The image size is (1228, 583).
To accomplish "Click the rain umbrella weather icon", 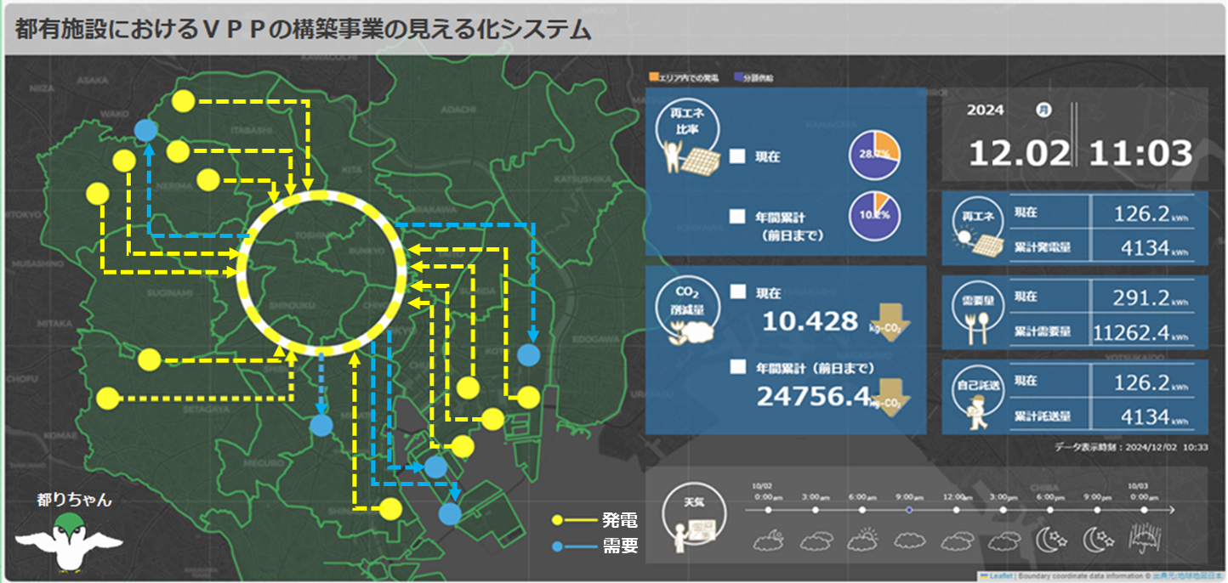I will pyautogui.click(x=1142, y=538).
